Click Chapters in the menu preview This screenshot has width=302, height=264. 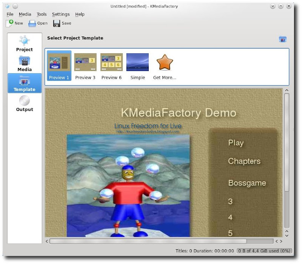244,161
